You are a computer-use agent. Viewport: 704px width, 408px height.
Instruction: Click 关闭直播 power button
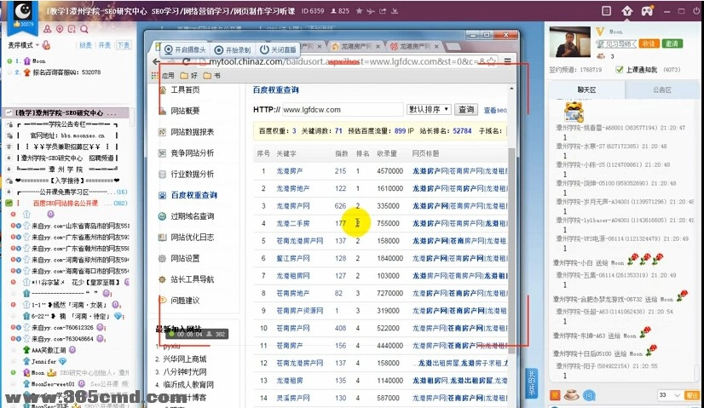278,49
